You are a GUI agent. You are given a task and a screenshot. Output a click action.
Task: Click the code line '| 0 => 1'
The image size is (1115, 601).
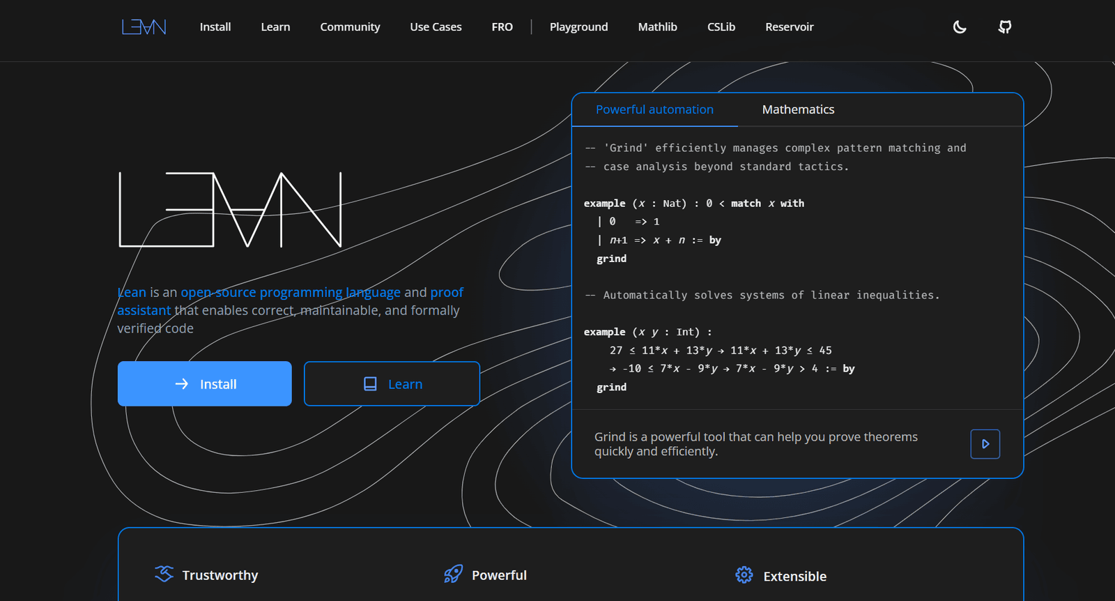628,222
